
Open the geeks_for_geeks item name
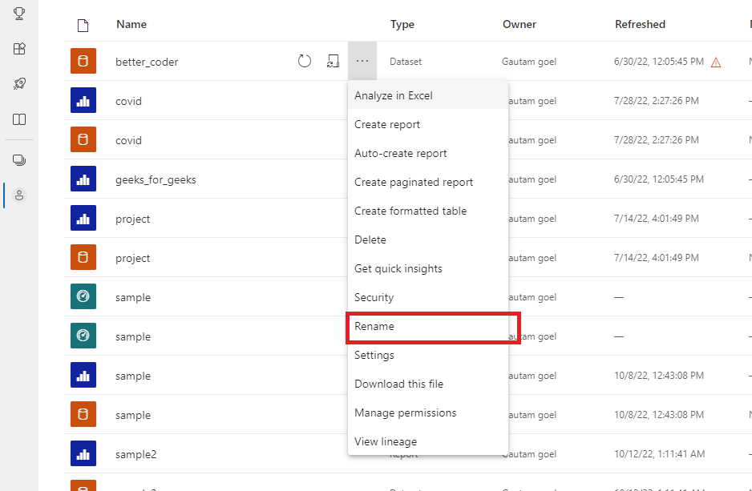[156, 179]
